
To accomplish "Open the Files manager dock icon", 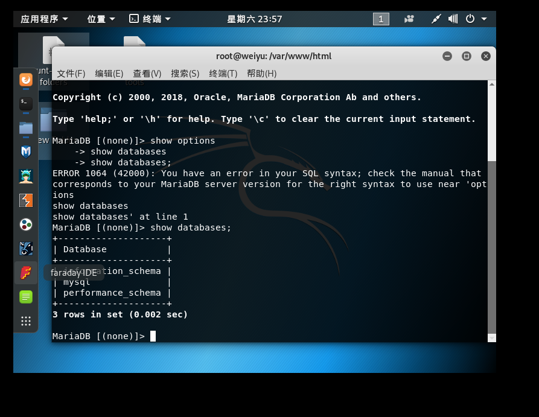I will pos(26,128).
